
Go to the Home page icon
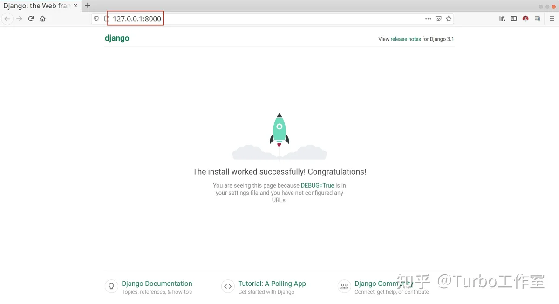[42, 19]
